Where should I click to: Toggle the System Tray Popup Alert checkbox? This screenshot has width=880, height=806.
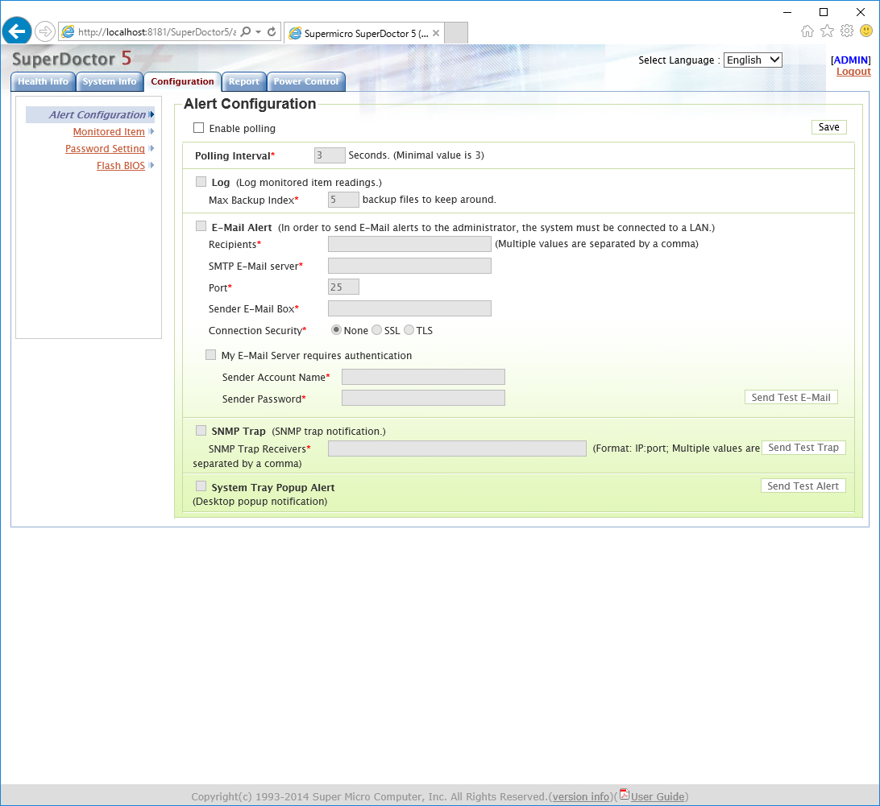tap(201, 486)
